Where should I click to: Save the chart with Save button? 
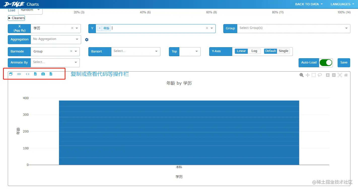point(344,62)
